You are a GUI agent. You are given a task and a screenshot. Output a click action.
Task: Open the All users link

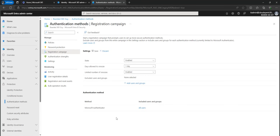(x=142, y=108)
